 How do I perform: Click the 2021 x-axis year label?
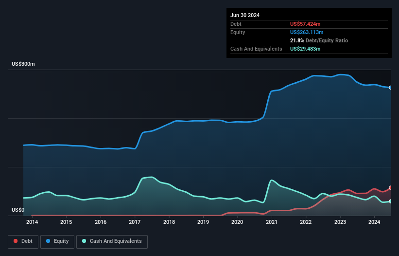click(272, 222)
